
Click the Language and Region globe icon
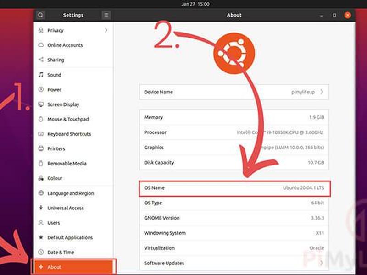(41, 193)
